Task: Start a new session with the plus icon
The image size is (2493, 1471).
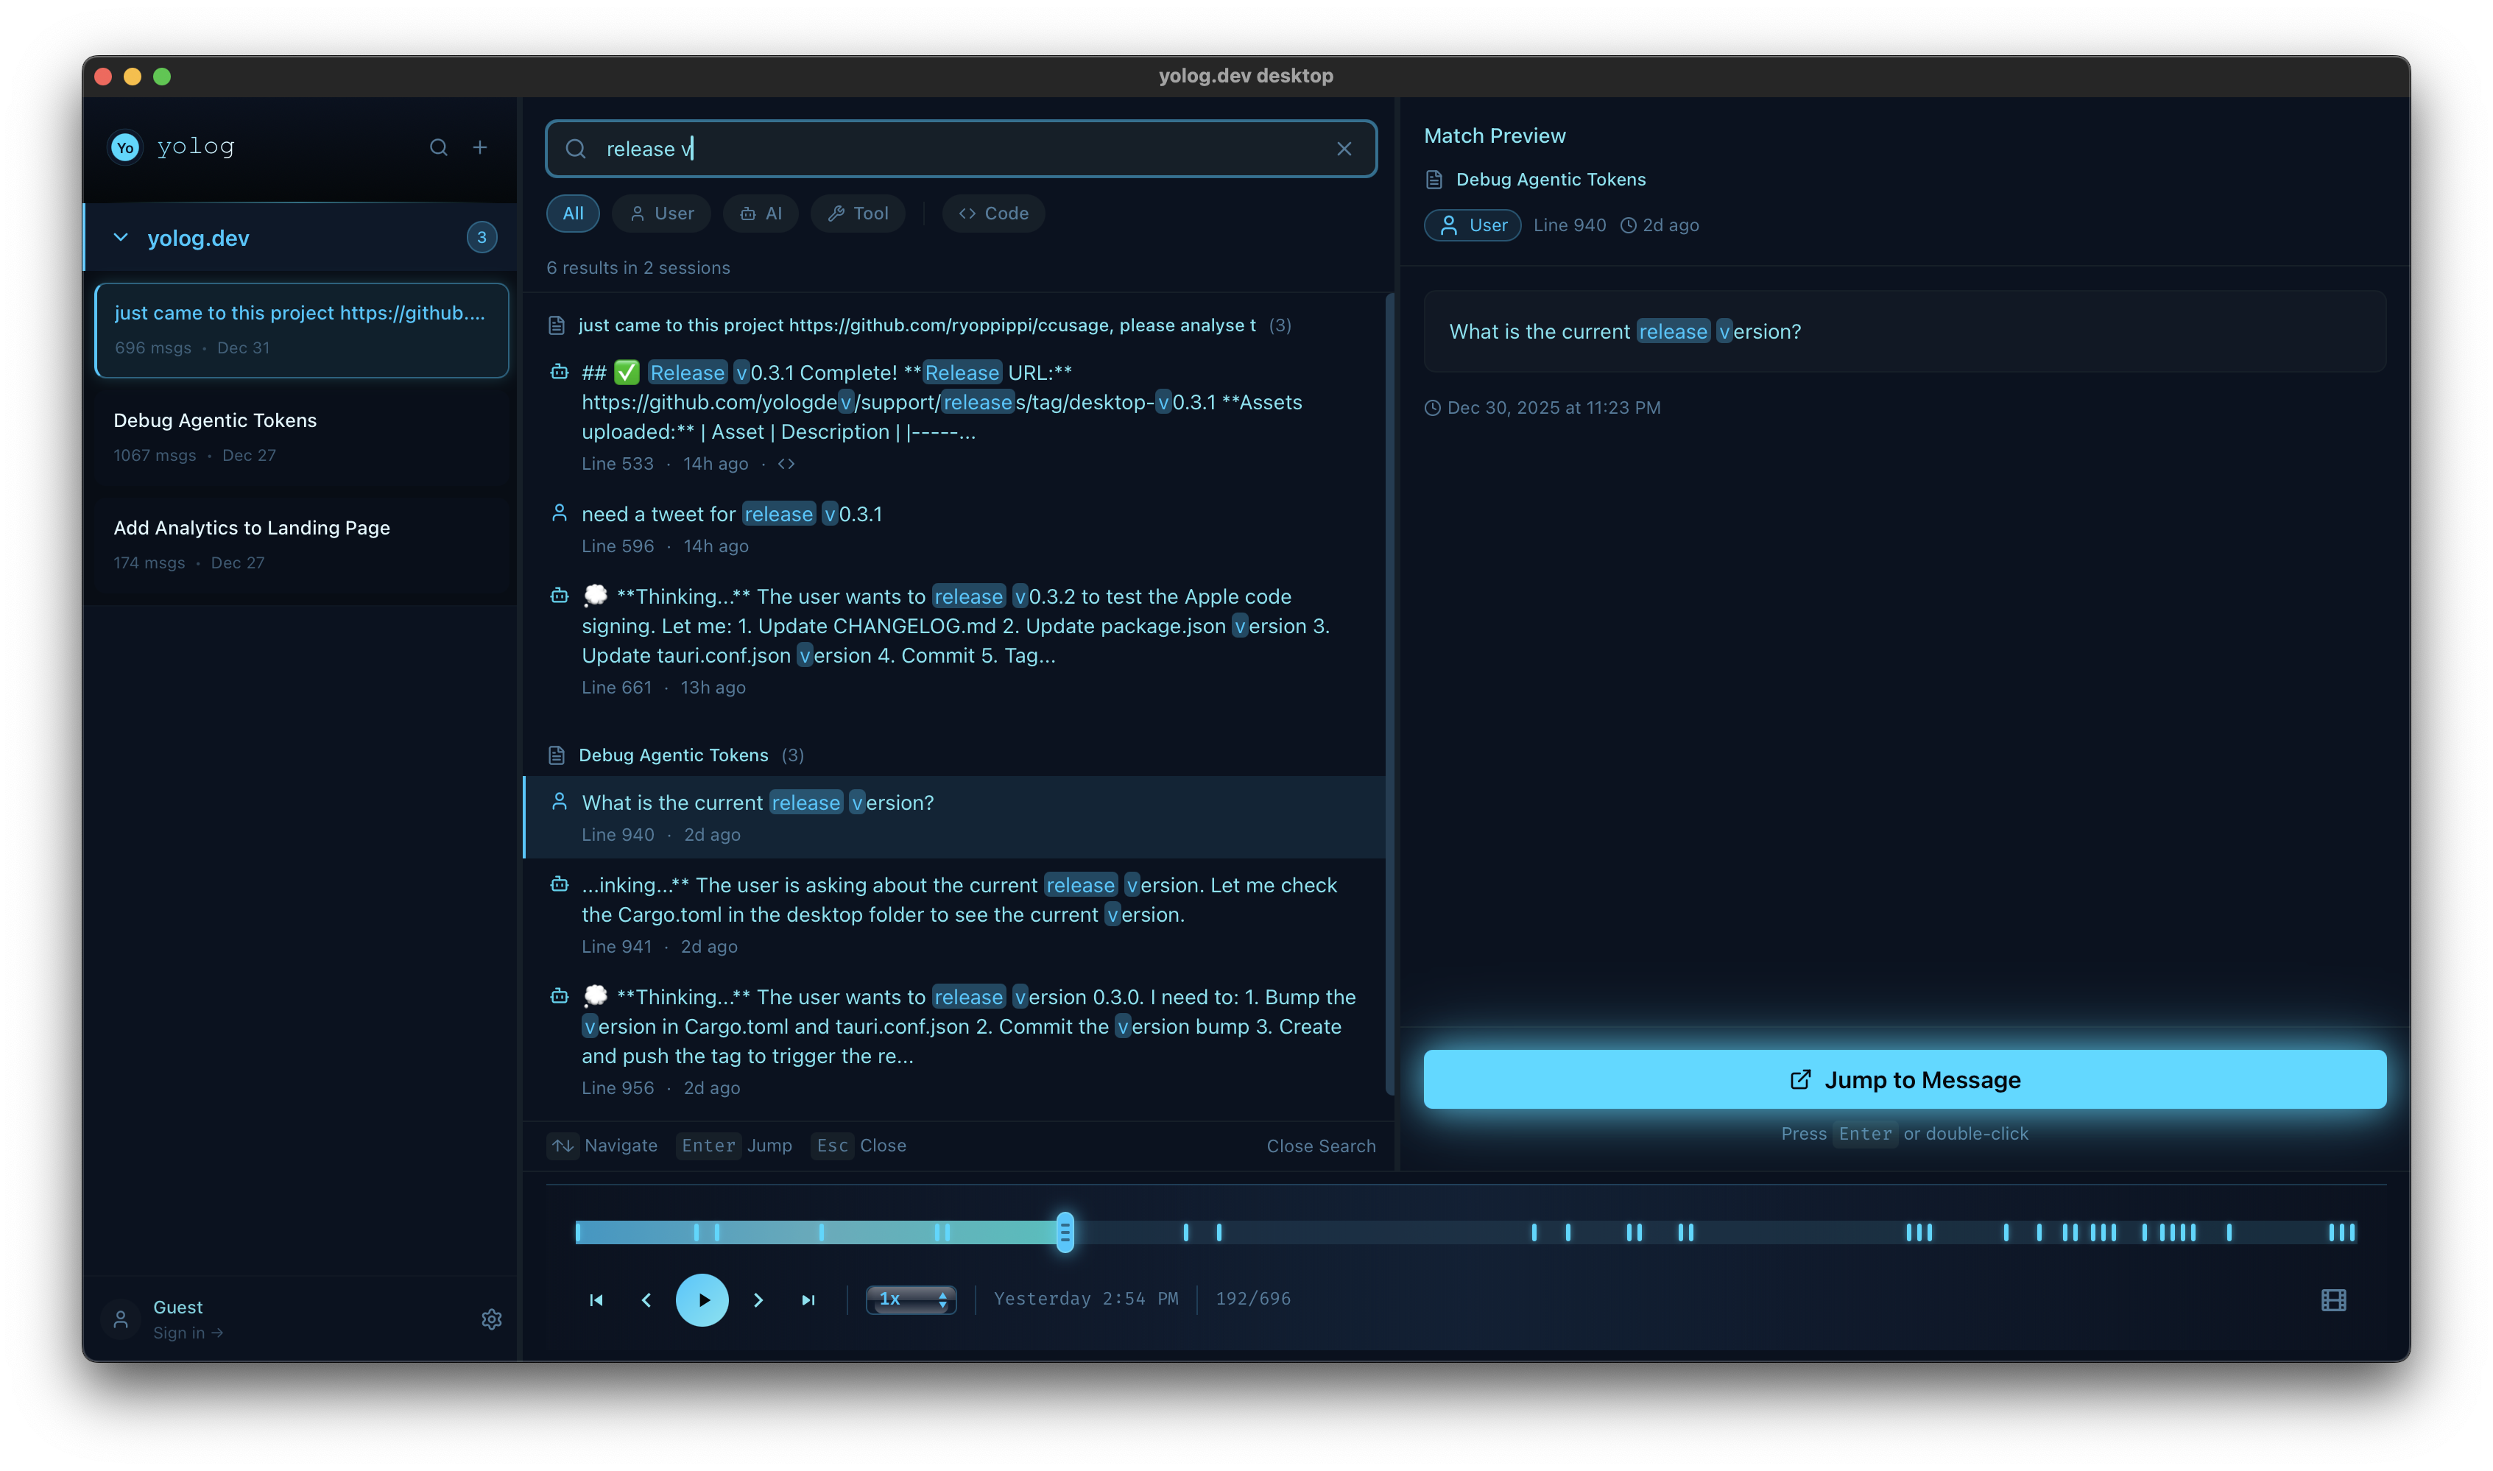Action: [481, 147]
